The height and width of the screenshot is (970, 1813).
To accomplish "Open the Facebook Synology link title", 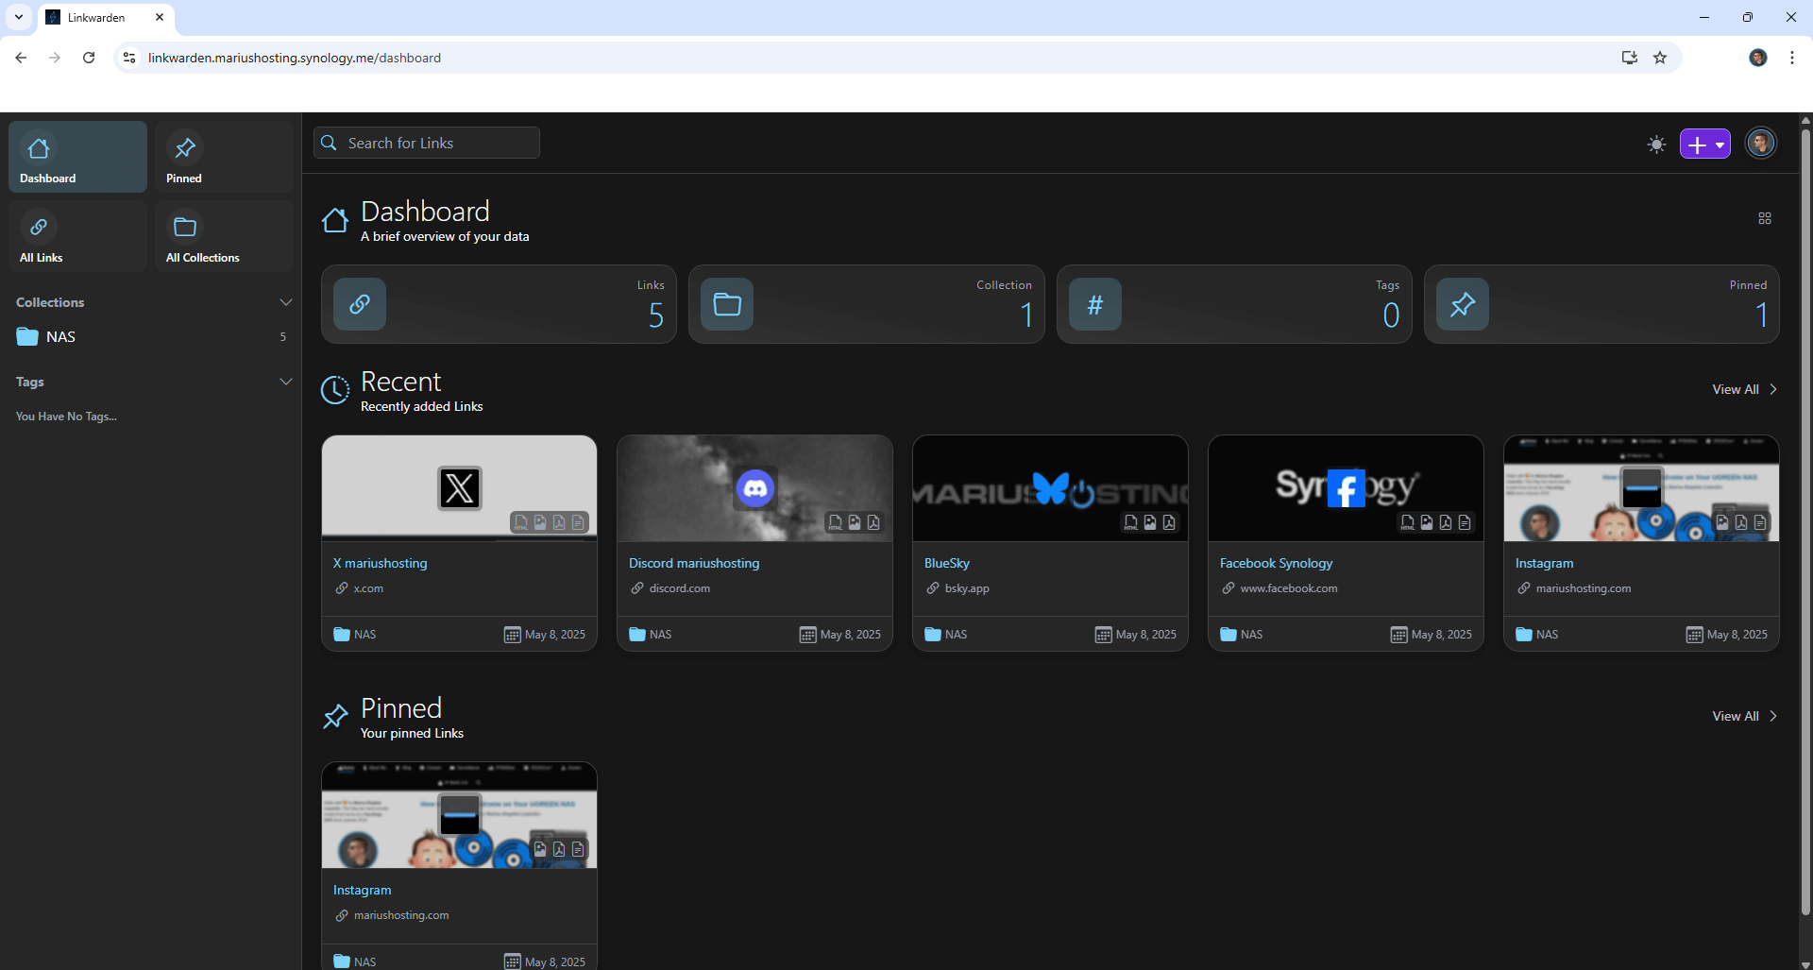I will pos(1276,563).
